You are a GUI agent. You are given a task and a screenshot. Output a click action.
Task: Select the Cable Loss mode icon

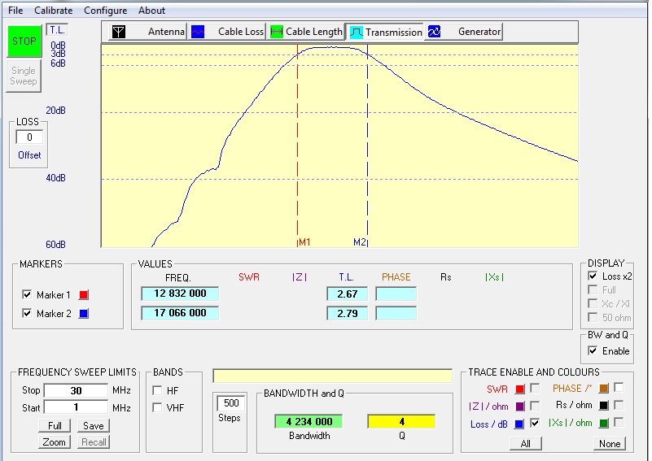tap(198, 32)
